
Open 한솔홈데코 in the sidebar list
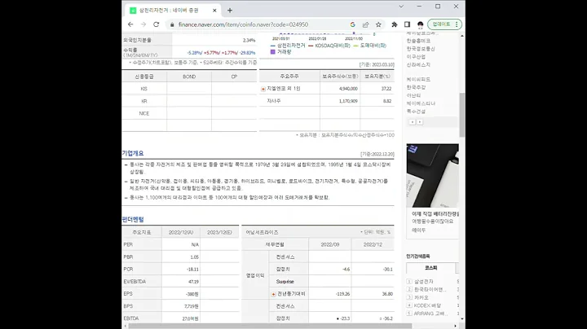[418, 41]
